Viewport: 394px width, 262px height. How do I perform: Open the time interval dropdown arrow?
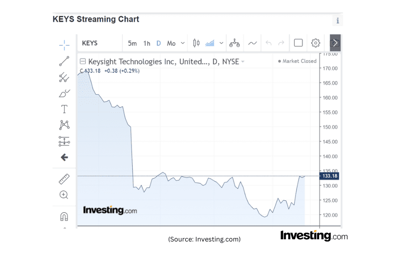pyautogui.click(x=183, y=43)
